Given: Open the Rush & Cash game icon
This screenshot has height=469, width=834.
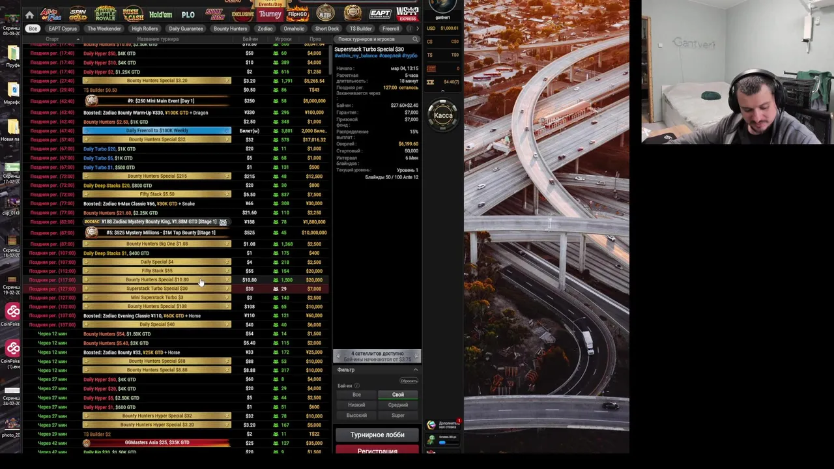Looking at the screenshot, I should [133, 14].
